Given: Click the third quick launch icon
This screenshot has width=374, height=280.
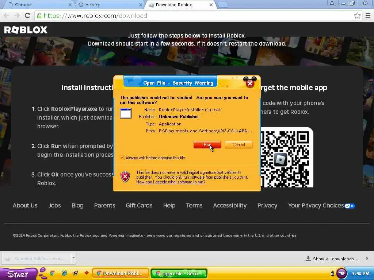Looking at the screenshot, I should click(76, 273).
